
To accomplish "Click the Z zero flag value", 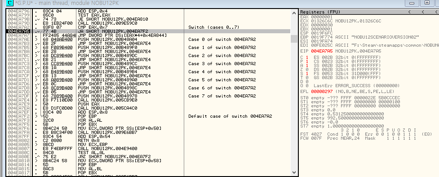I will (307, 69).
